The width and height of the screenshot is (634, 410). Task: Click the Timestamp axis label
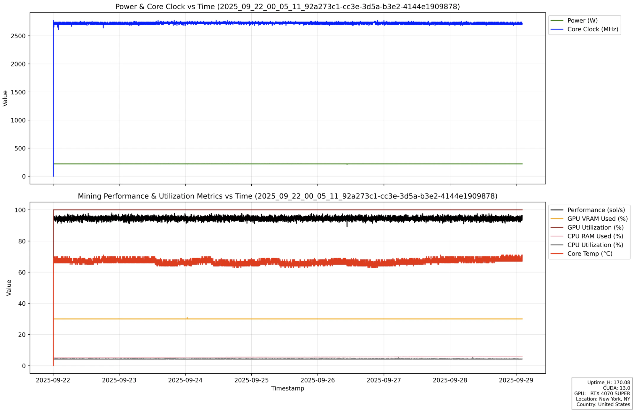[287, 388]
